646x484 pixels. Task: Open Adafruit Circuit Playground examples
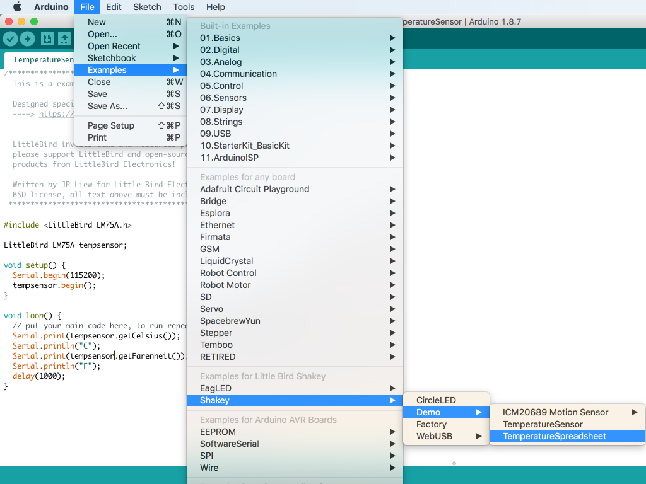coord(295,189)
